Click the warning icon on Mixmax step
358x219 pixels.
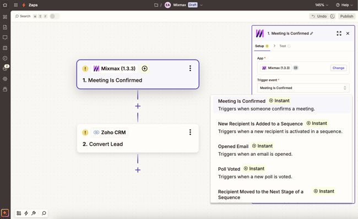point(85,69)
